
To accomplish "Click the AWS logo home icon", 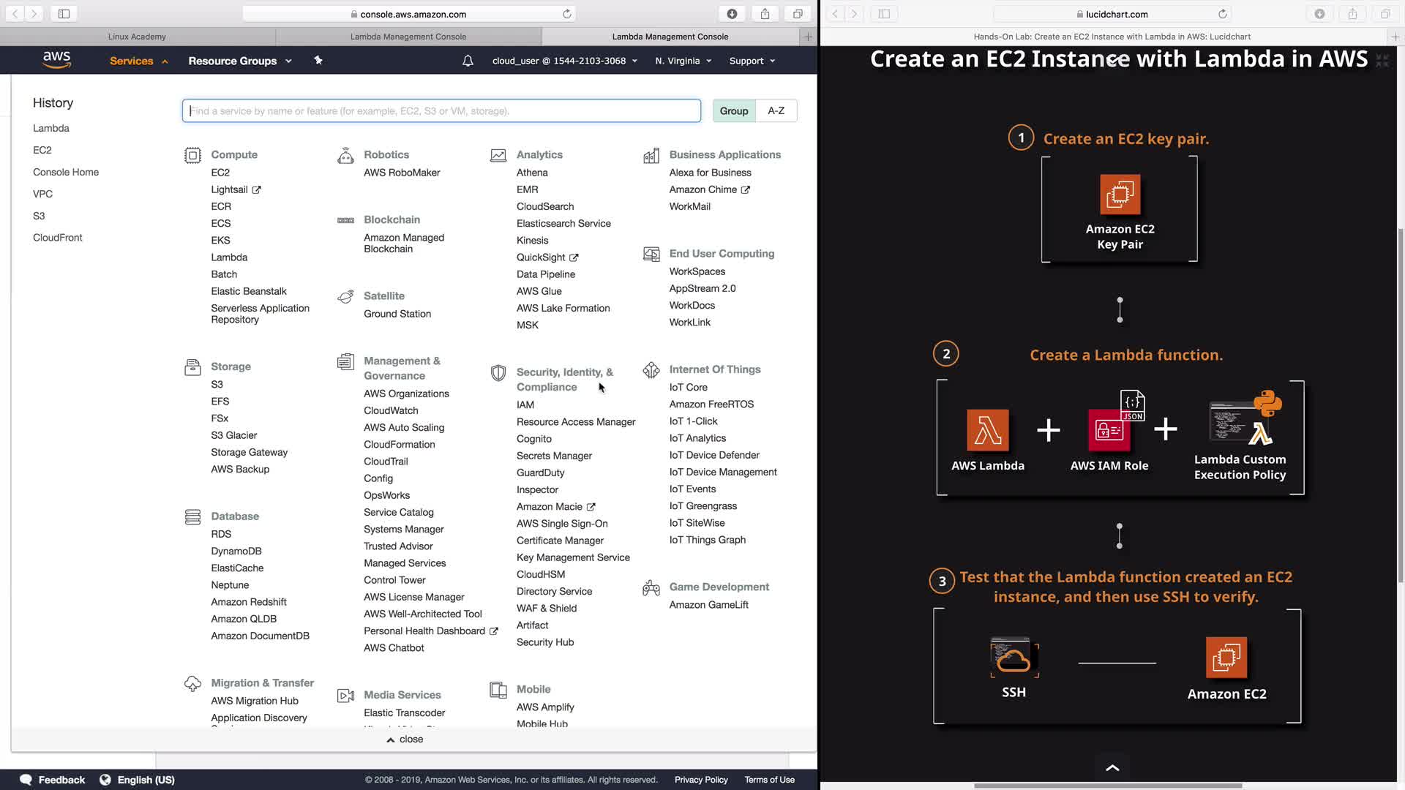I will click(x=56, y=61).
